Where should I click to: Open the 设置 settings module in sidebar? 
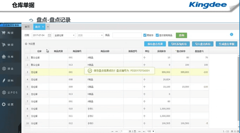click(x=10, y=105)
